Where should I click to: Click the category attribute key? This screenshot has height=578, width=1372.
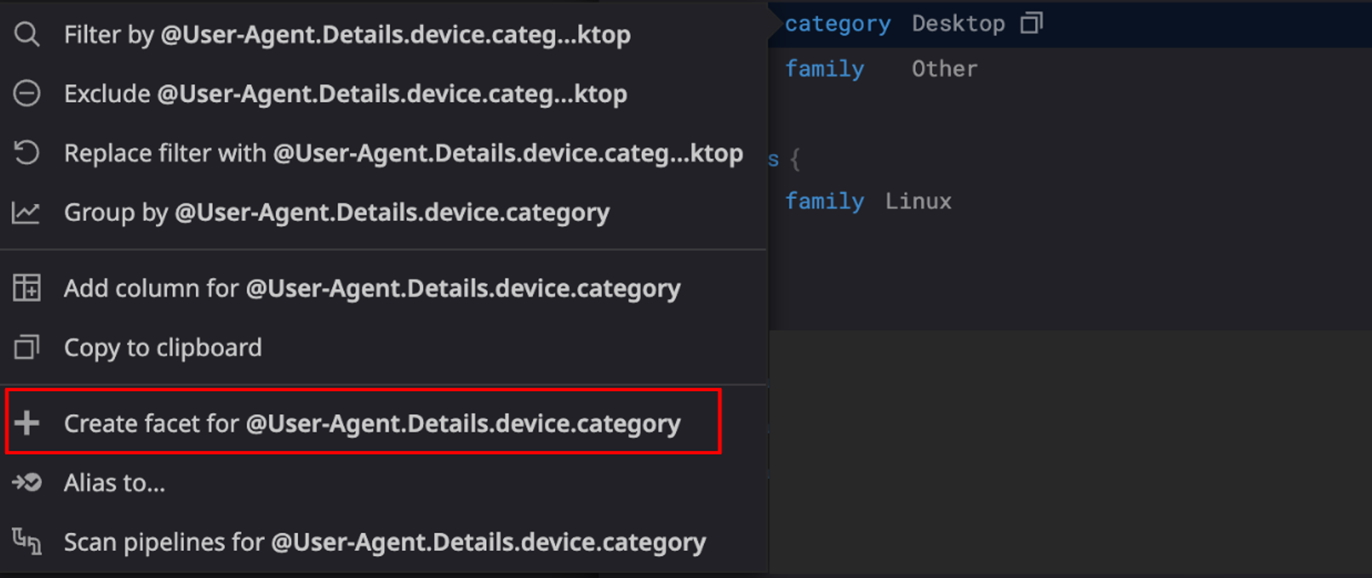point(838,22)
